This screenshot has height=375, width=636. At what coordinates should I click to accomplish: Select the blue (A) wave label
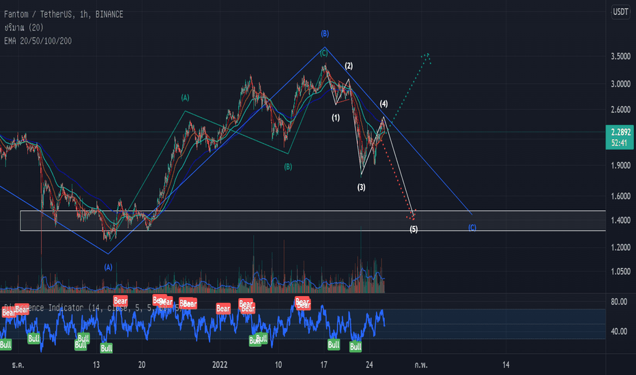108,267
